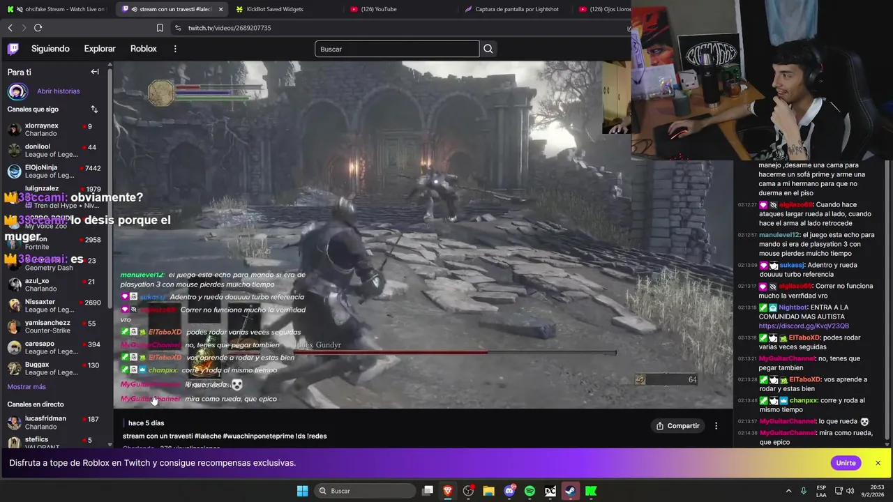Open the Roblox nav link
893x502 pixels.
point(144,49)
